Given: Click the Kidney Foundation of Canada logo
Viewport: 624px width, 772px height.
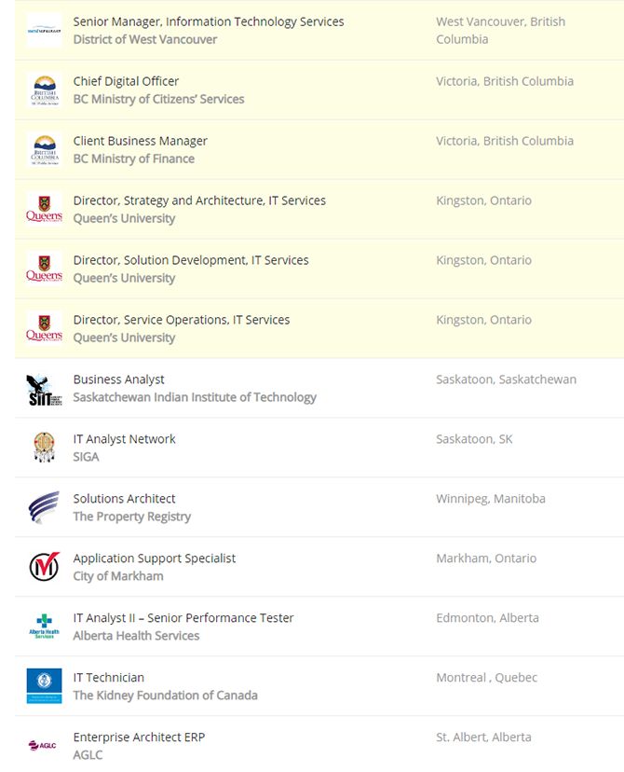Looking at the screenshot, I should (x=44, y=686).
